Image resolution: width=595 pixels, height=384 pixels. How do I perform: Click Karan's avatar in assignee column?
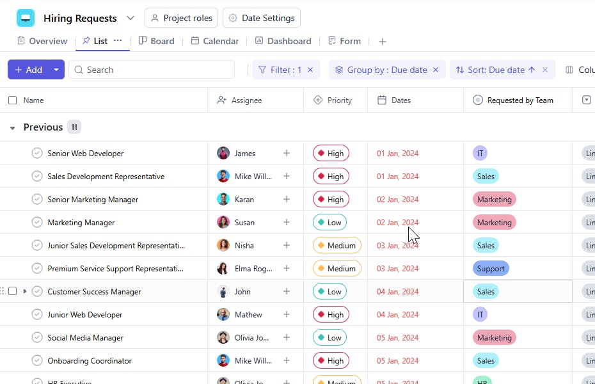[223, 199]
